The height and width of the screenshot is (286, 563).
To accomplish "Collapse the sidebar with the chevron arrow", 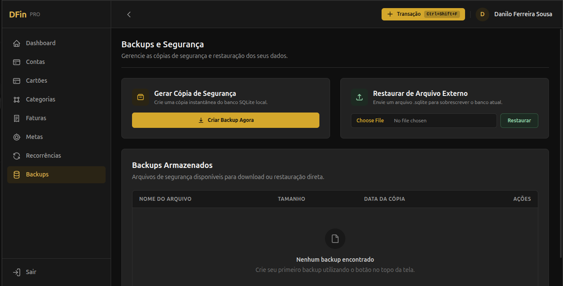I will (129, 14).
